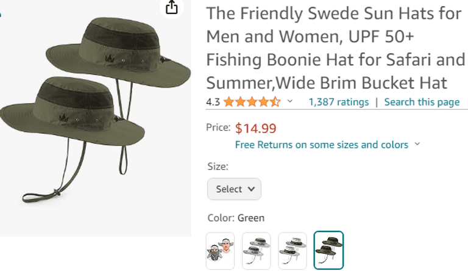The width and height of the screenshot is (468, 271).
Task: Expand the chevron after the Free Returns text
Action: pos(417,145)
